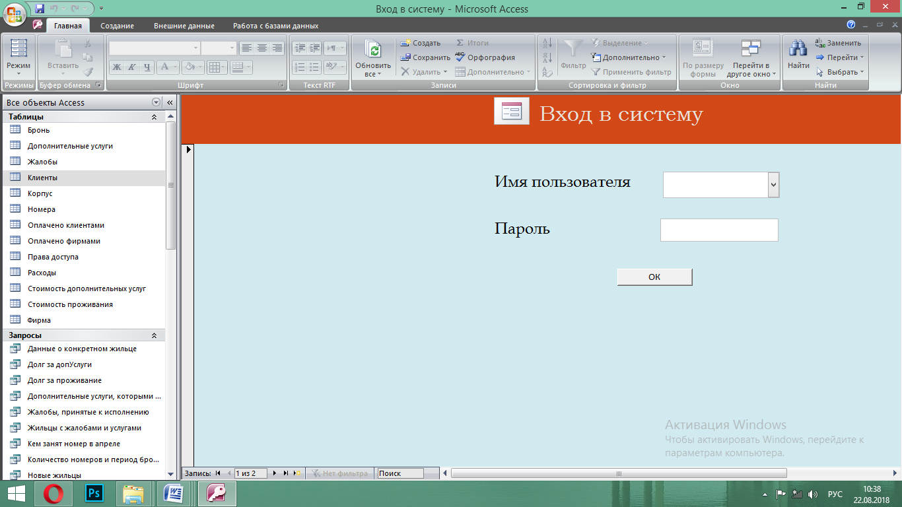Open Opera browser in taskbar
The image size is (902, 507).
[x=53, y=493]
